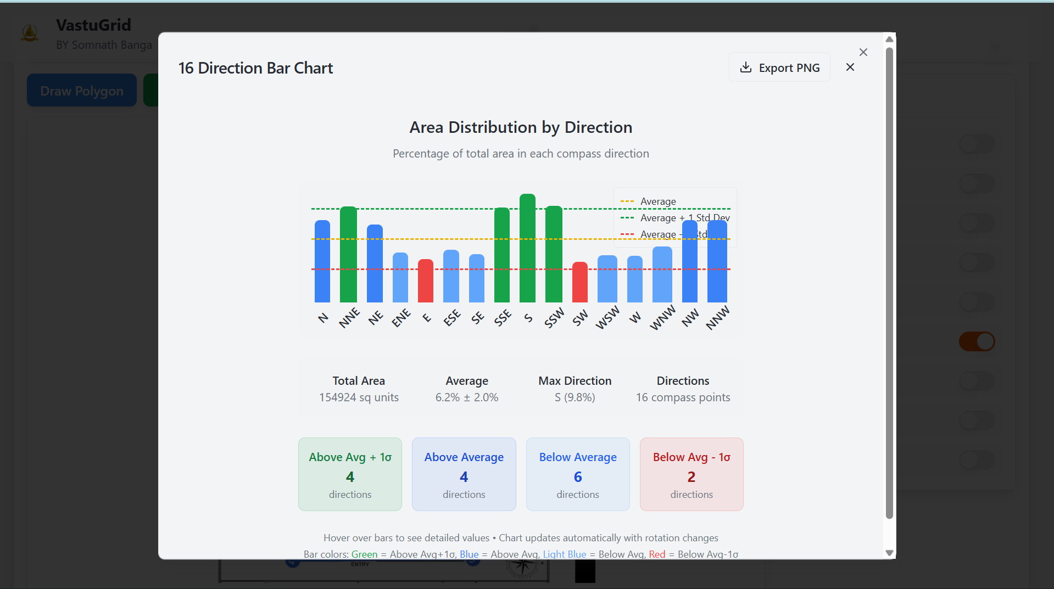Disable the orange toggle in the right sidebar

977,341
